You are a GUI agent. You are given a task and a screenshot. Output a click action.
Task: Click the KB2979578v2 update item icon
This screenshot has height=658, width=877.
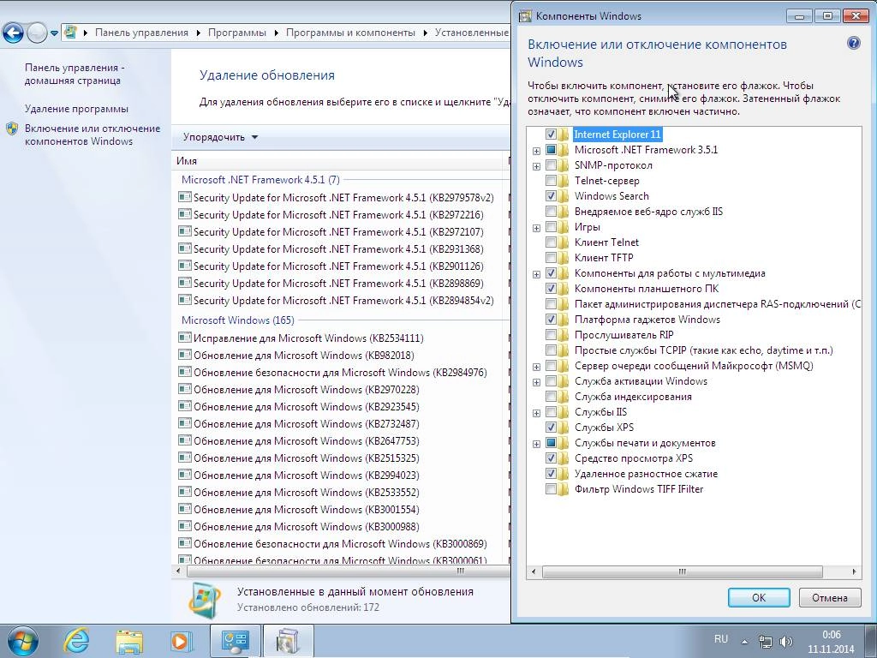tap(185, 197)
